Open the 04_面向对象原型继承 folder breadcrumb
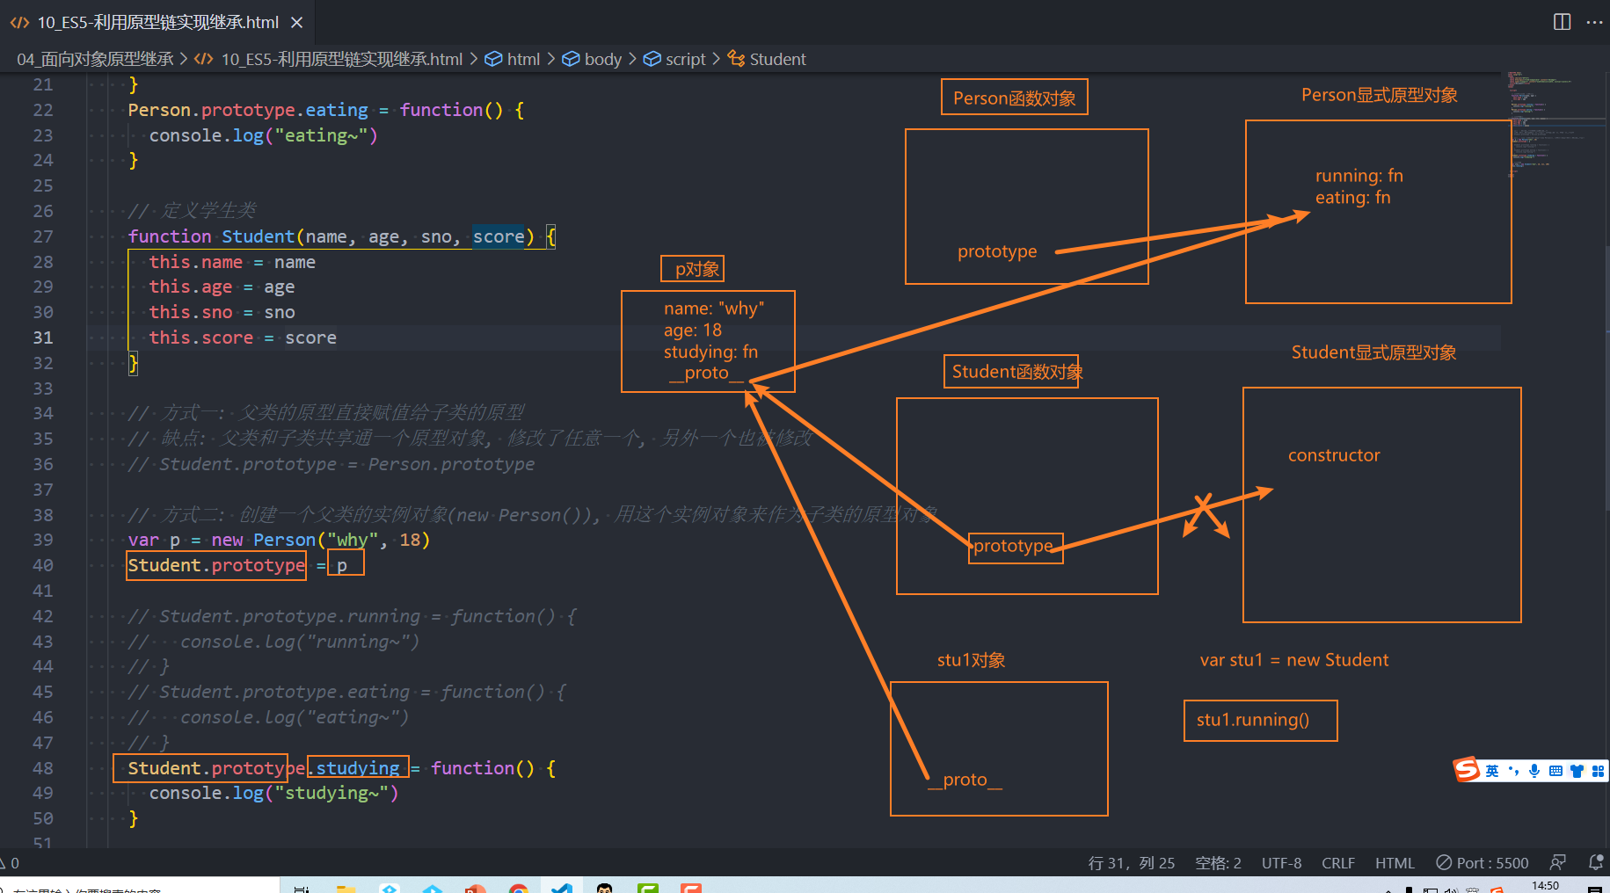 tap(95, 59)
